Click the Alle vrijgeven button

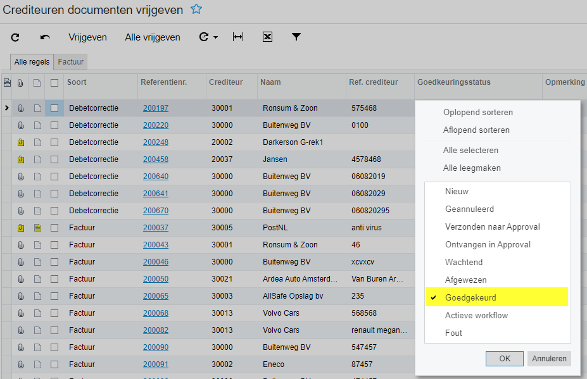click(x=153, y=37)
